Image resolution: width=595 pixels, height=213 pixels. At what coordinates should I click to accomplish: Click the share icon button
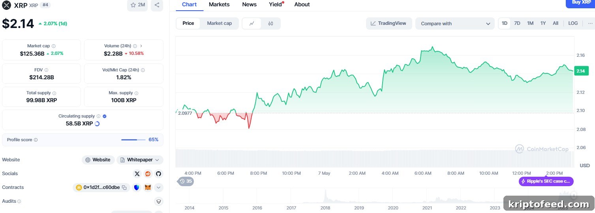click(157, 5)
